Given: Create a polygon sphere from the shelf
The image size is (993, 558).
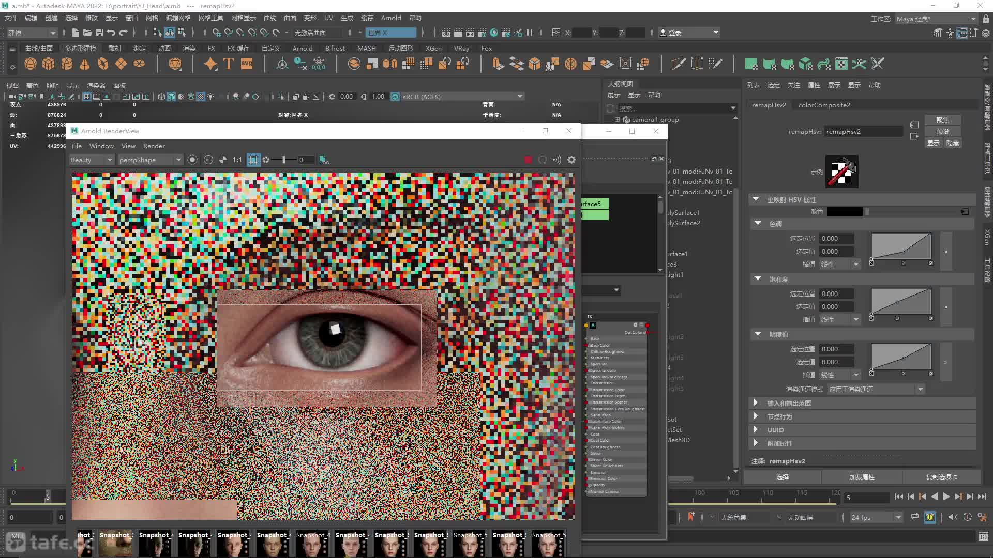Looking at the screenshot, I should point(31,64).
